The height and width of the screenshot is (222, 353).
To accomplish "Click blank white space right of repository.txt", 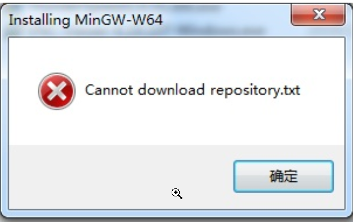I will tap(323, 90).
